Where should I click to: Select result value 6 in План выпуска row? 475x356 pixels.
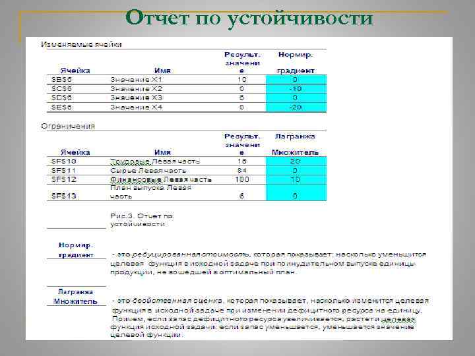(241, 196)
